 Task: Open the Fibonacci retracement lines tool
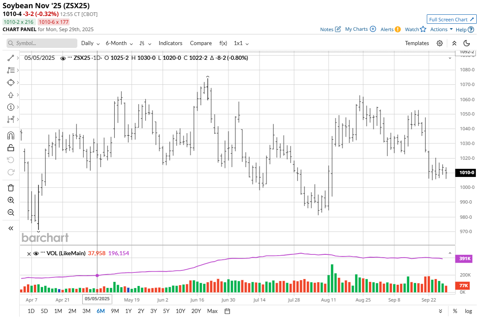11,70
